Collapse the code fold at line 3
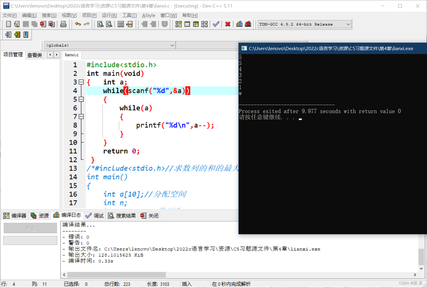The height and width of the screenshot is (288, 427). point(81,82)
